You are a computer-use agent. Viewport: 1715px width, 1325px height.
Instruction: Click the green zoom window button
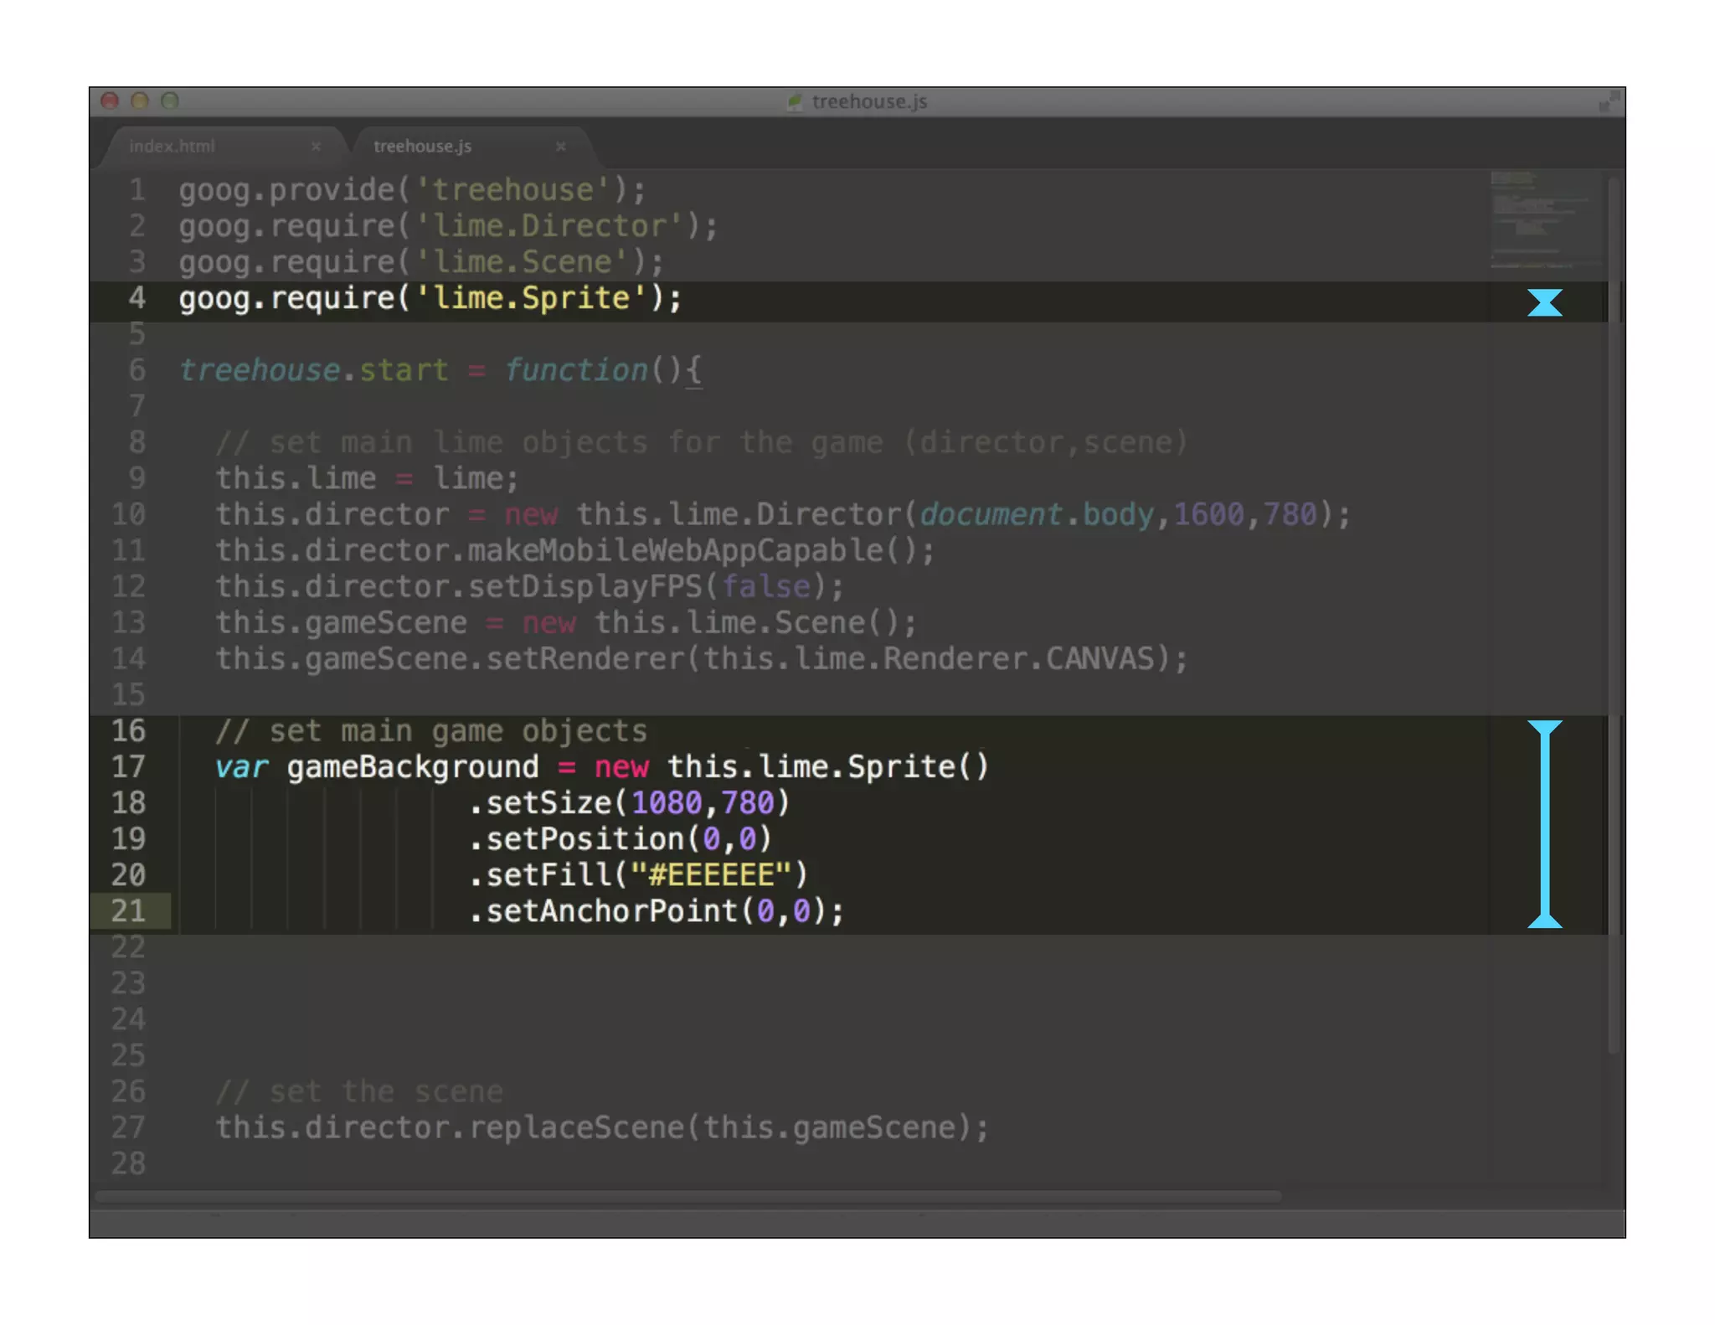point(170,101)
